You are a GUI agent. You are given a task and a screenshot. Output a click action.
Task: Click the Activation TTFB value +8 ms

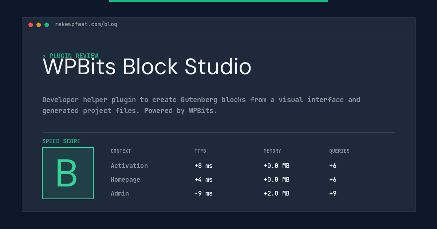point(204,166)
